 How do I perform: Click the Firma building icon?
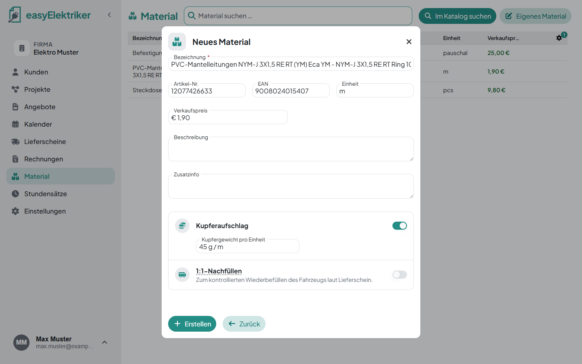22,48
